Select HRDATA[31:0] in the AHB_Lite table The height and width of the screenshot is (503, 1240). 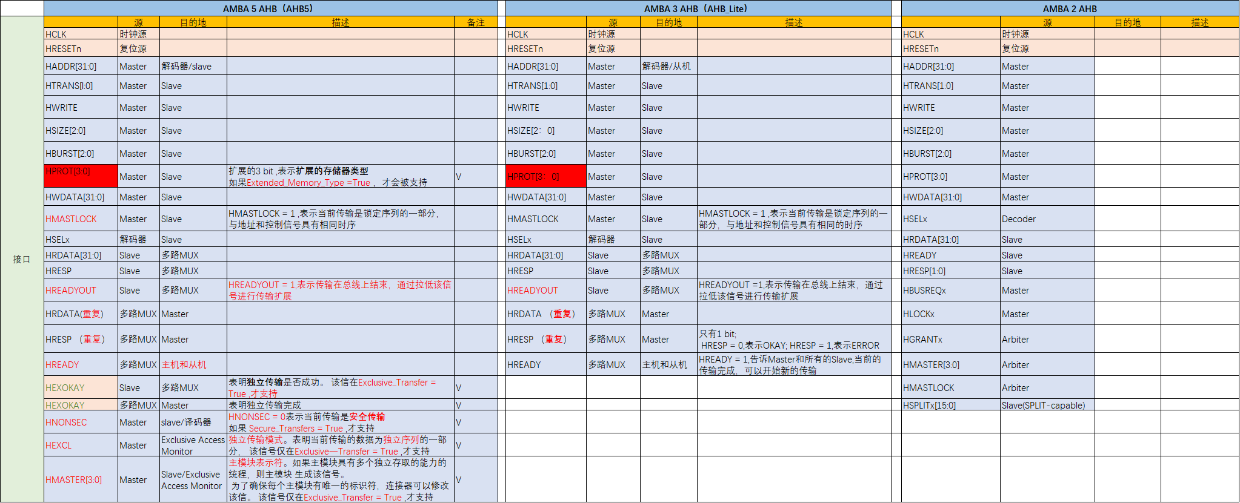pos(546,255)
